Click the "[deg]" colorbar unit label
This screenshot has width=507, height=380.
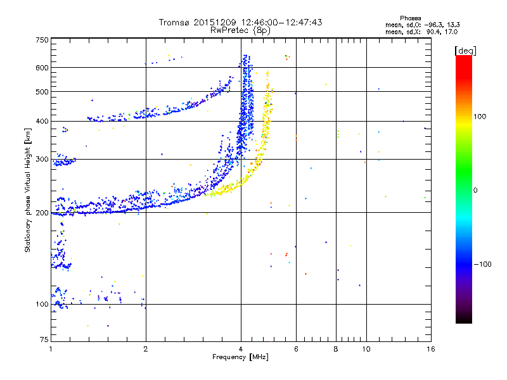coord(465,51)
